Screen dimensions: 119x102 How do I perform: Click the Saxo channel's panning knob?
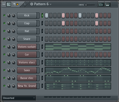pos(9,70)
